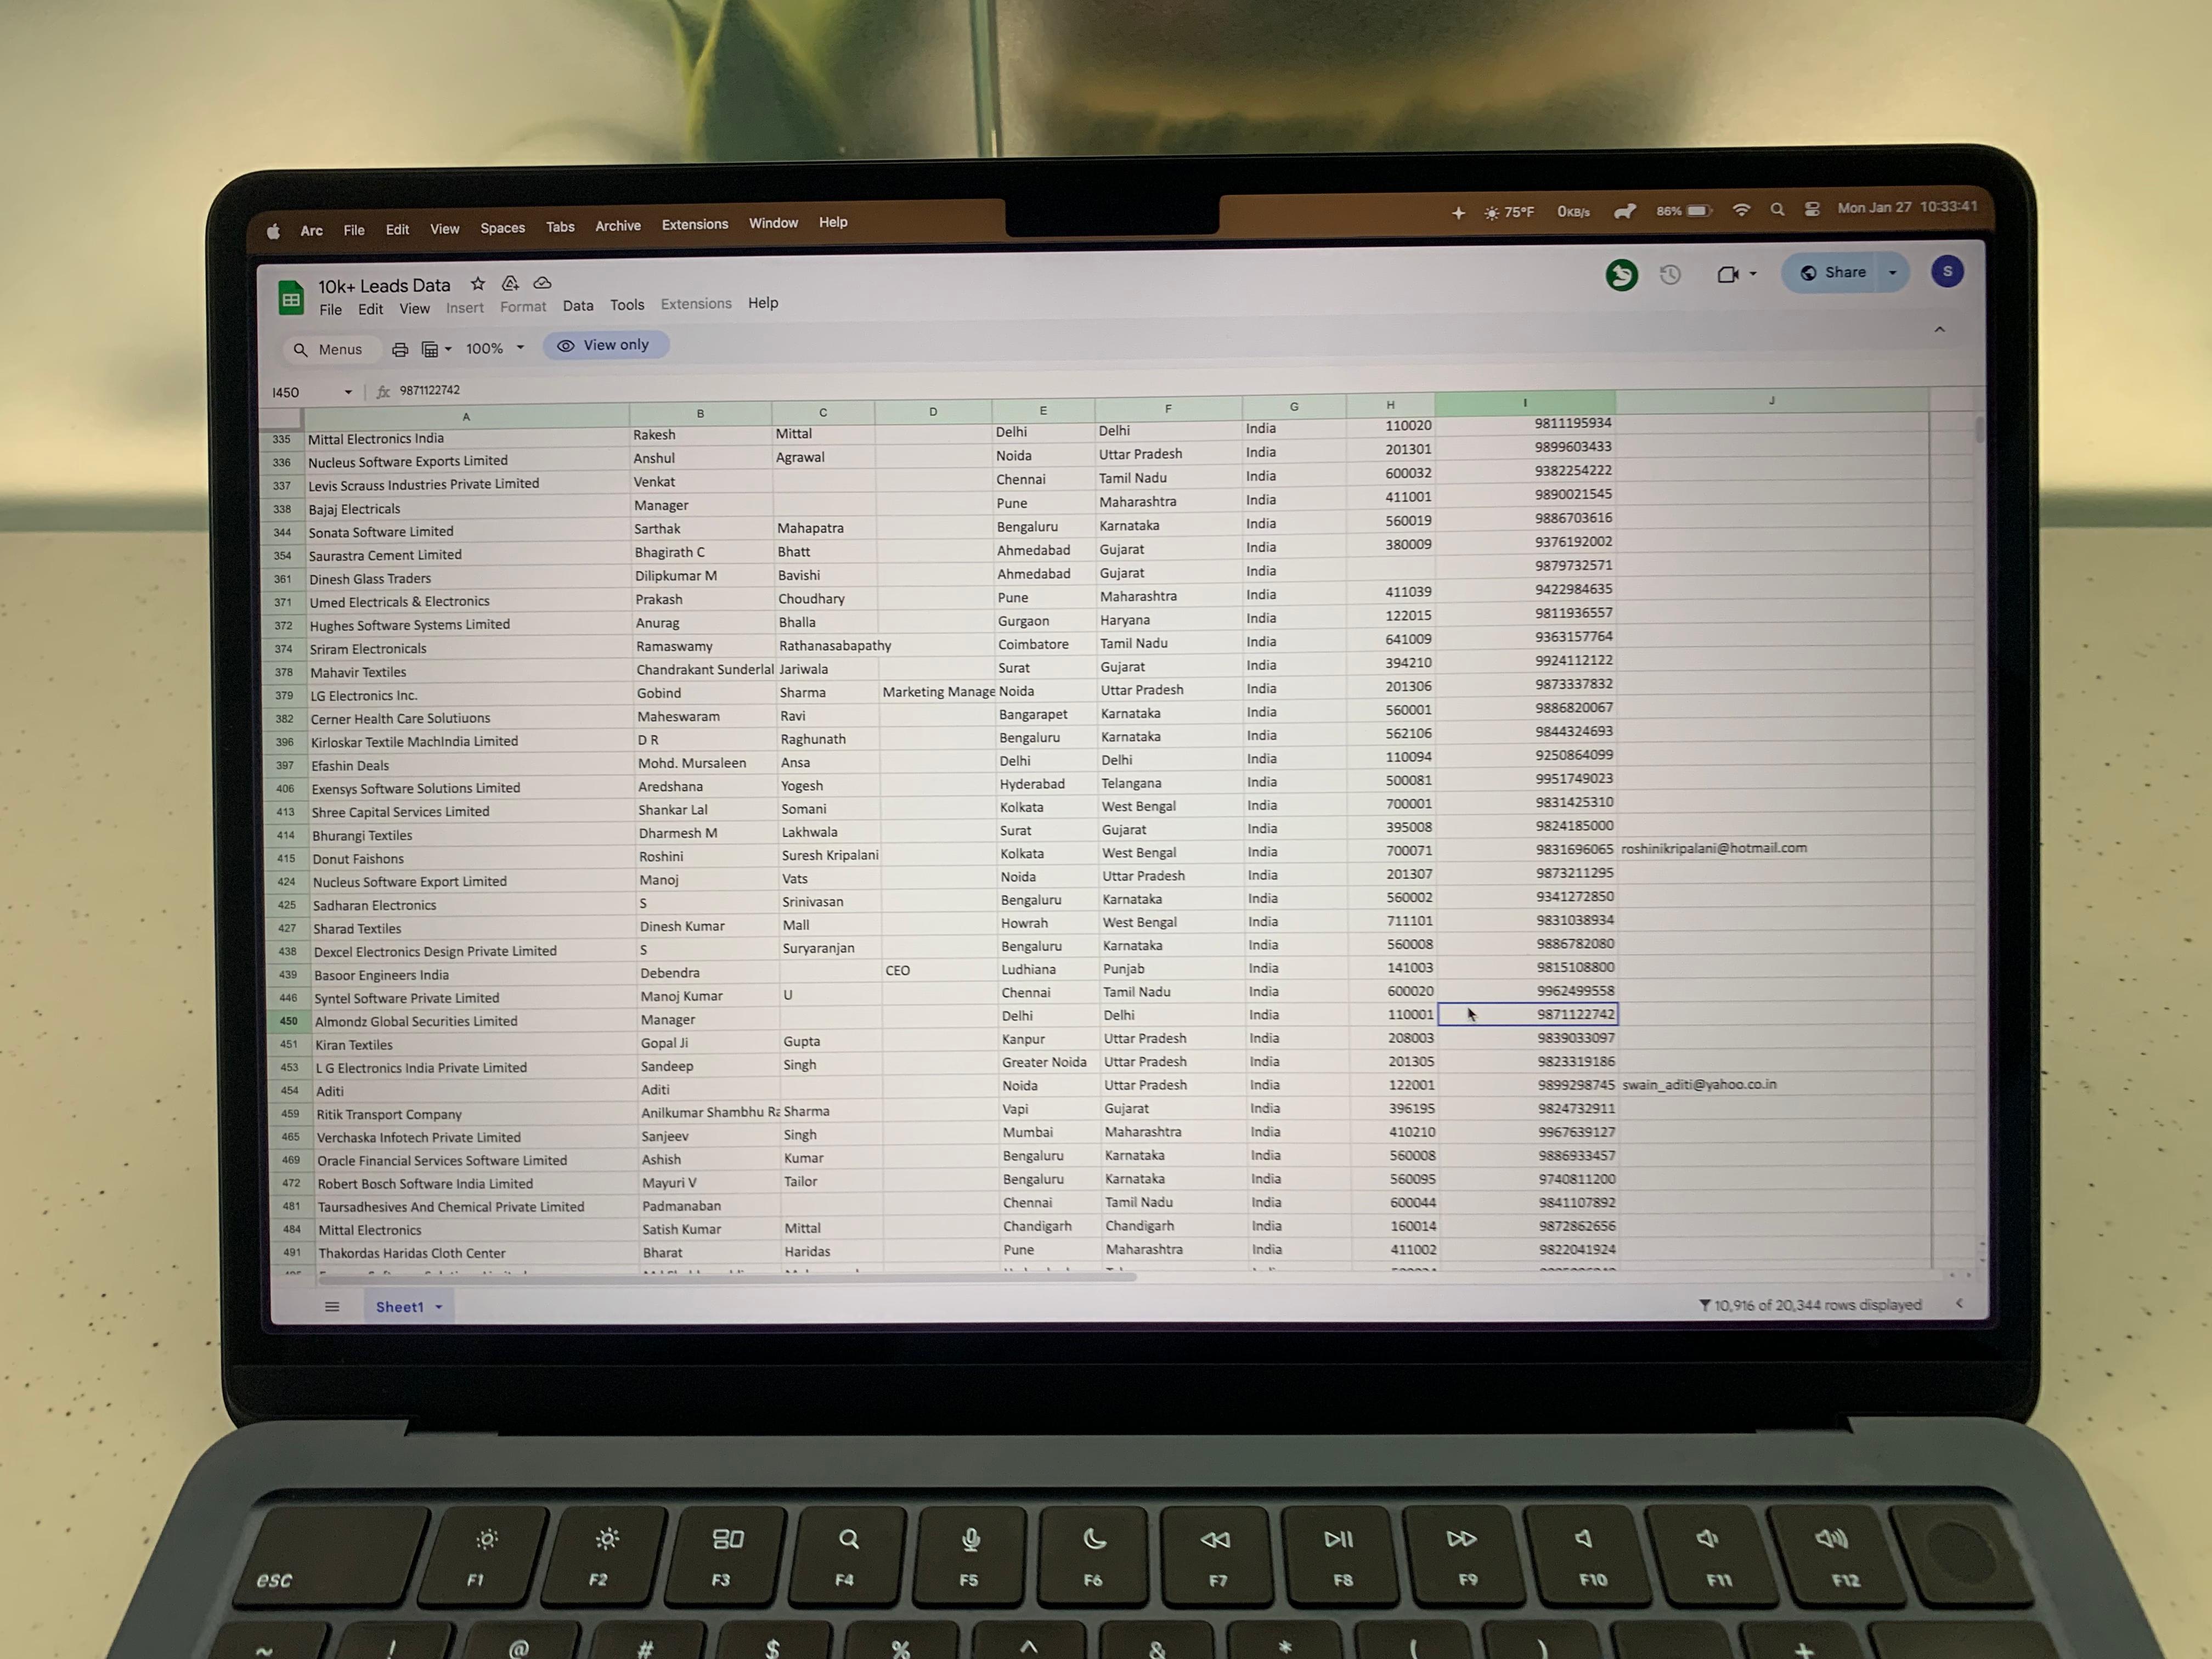Viewport: 2212px width, 1659px height.
Task: Open the Sheets Data menu
Action: 578,306
